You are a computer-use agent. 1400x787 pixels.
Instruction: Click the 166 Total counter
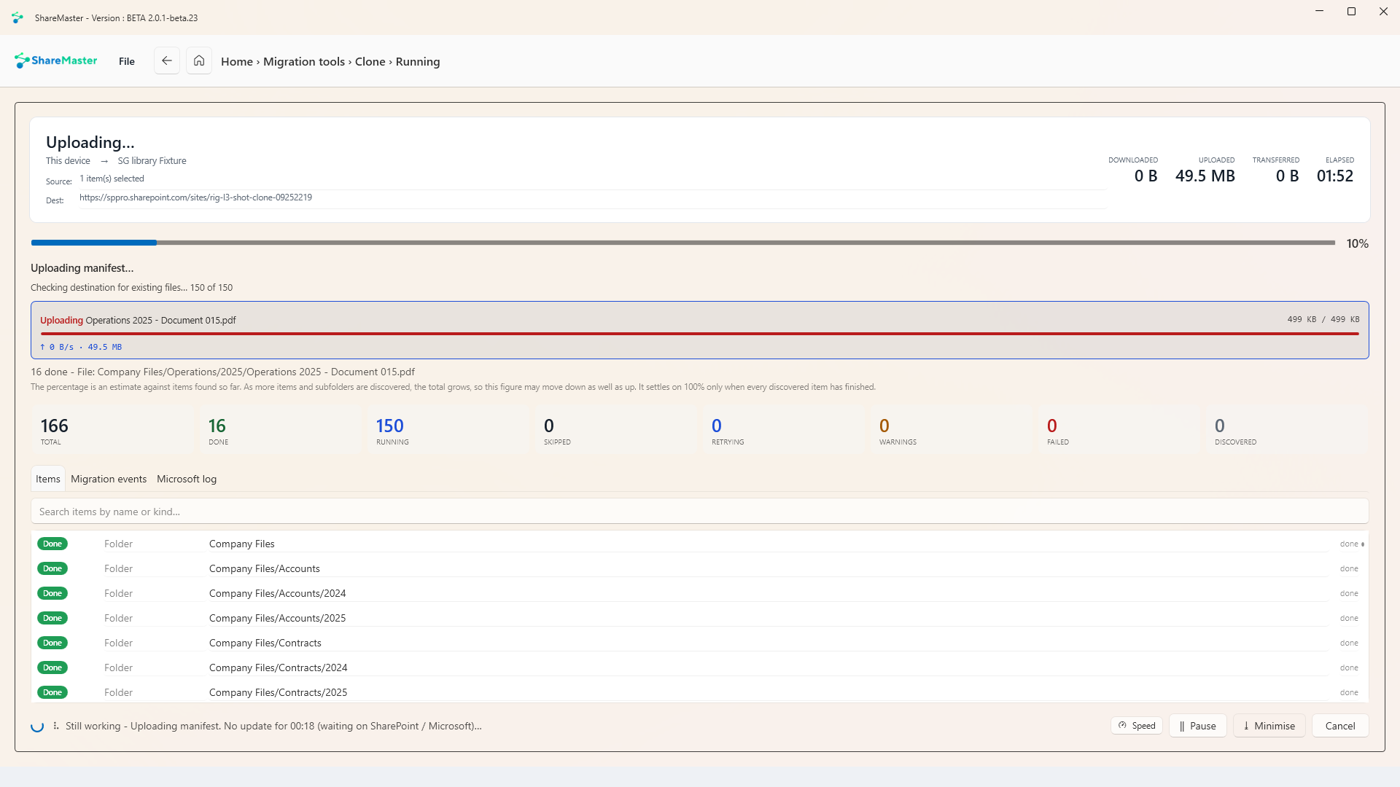(112, 431)
